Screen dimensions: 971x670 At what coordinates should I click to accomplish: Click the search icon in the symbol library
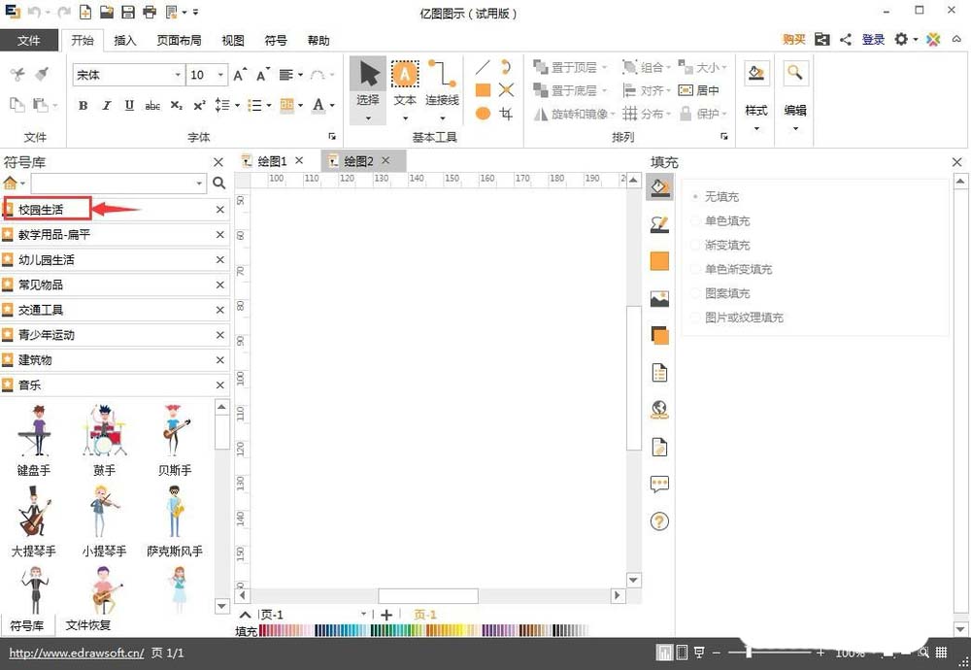point(219,183)
